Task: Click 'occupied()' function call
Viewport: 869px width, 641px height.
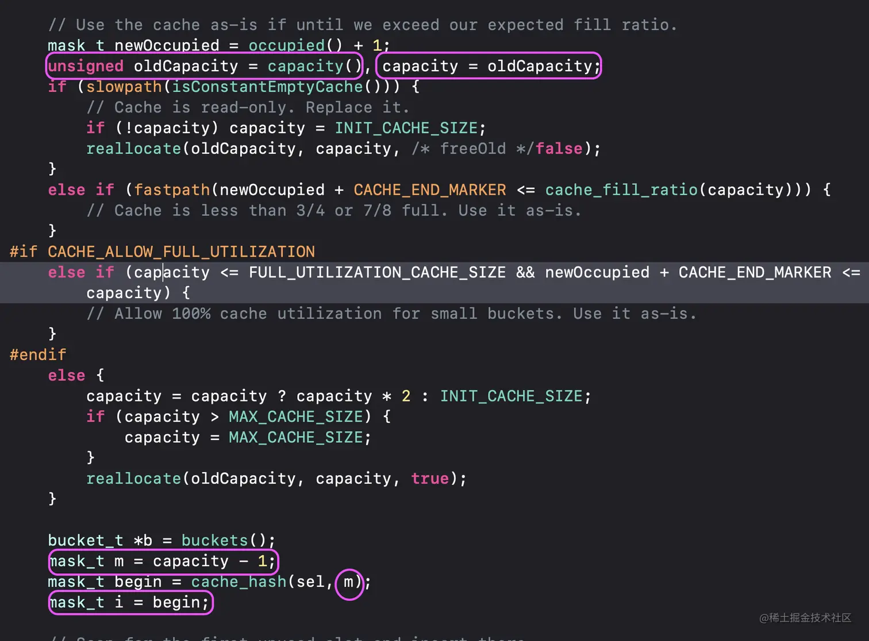Action: (x=295, y=45)
